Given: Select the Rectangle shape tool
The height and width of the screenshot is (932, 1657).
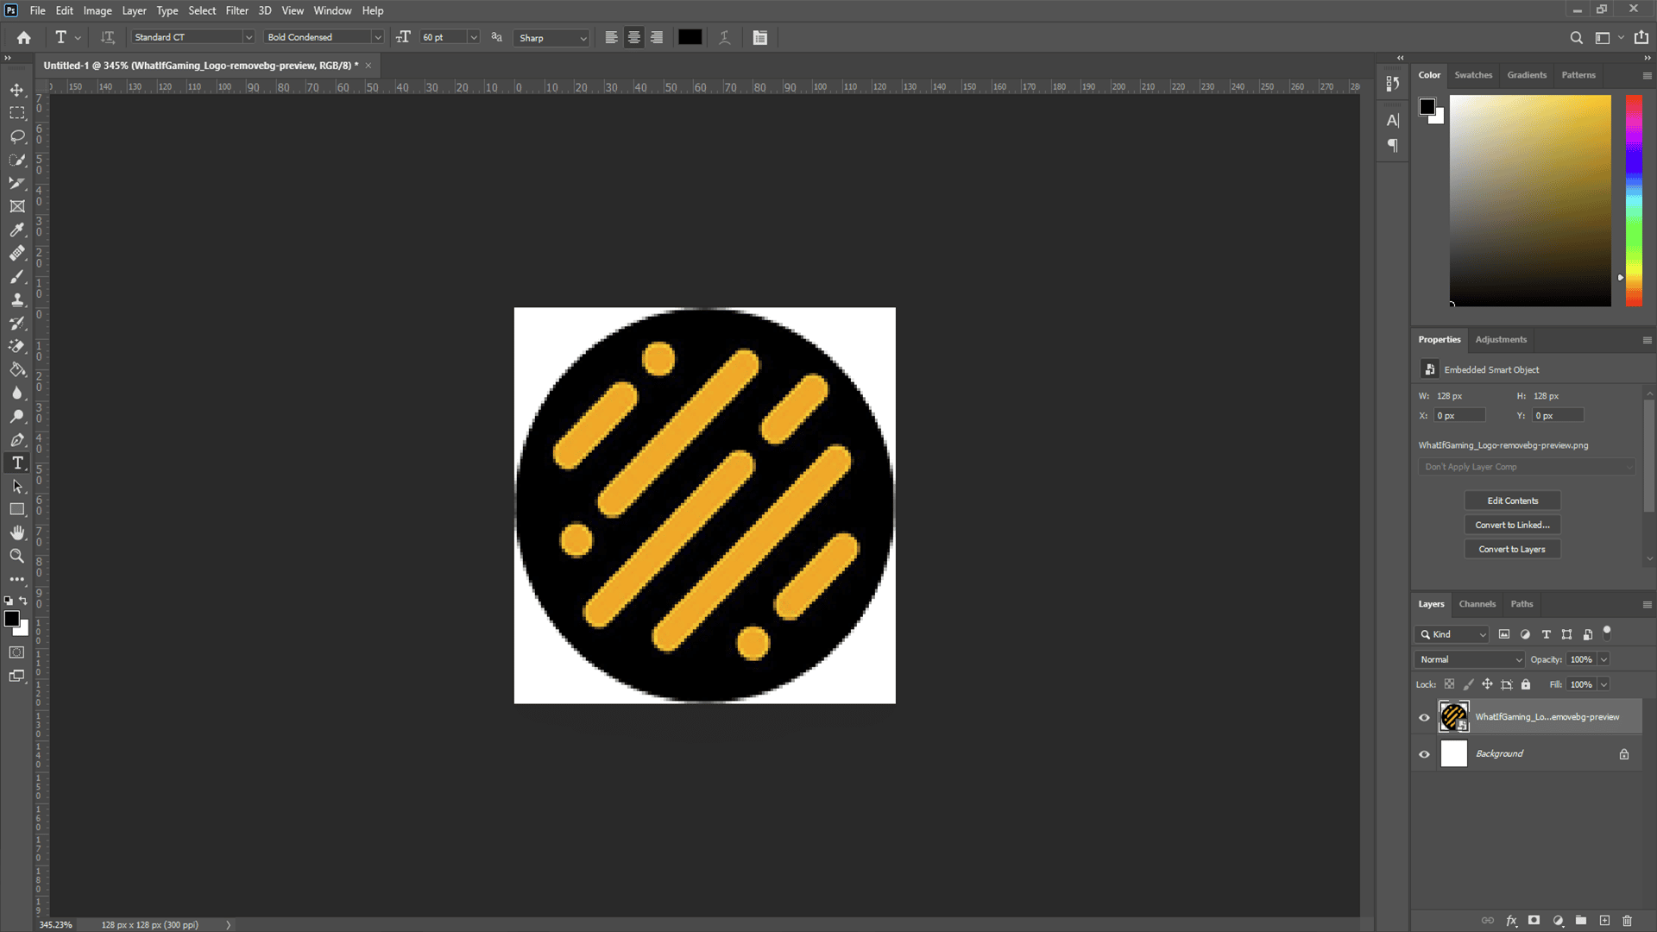Looking at the screenshot, I should click(x=17, y=509).
